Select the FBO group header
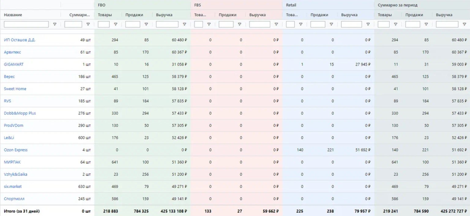The width and height of the screenshot is (470, 216). pos(102,5)
